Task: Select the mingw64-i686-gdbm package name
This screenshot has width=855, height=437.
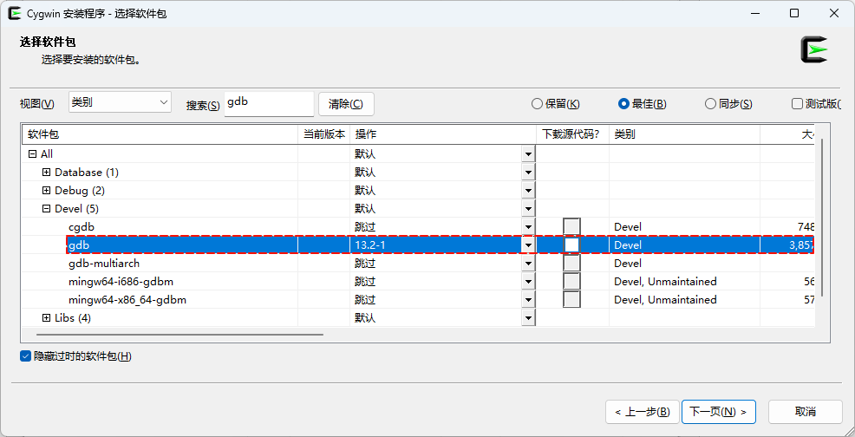Action: pyautogui.click(x=121, y=282)
